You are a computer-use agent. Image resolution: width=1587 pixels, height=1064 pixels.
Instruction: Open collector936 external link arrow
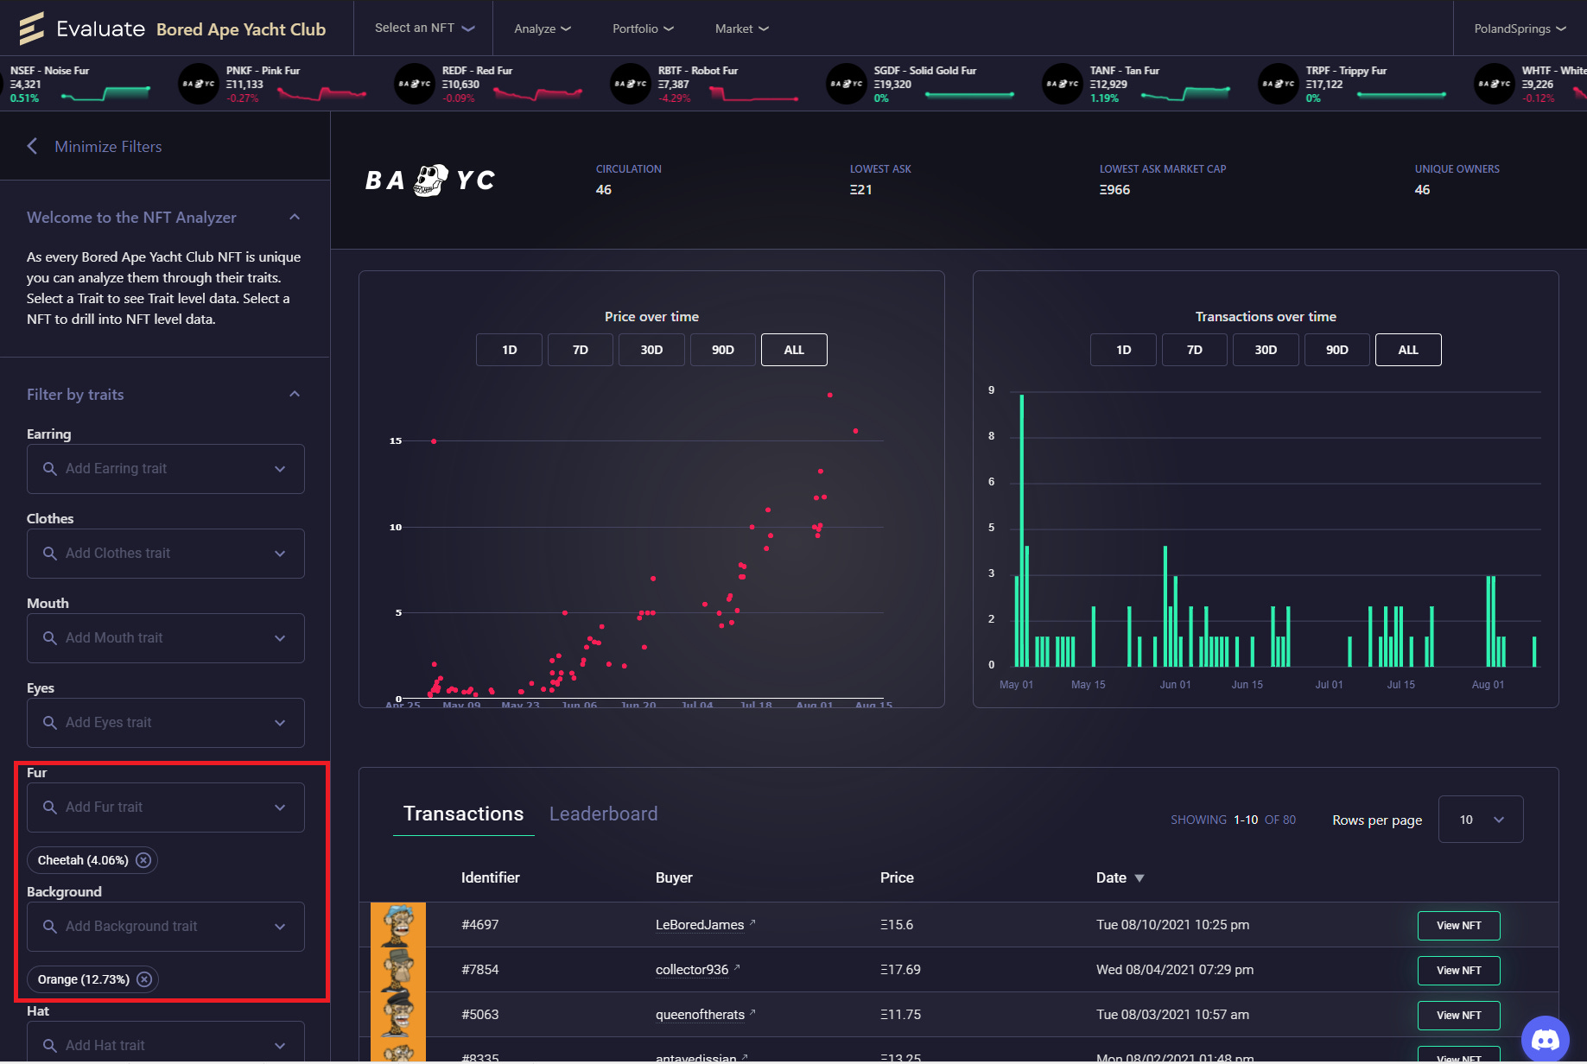click(x=737, y=968)
